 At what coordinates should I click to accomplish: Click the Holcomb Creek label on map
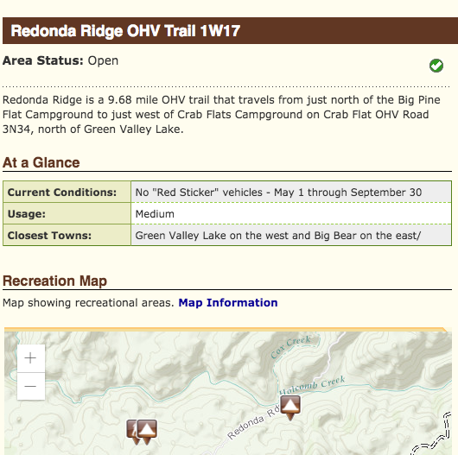click(x=312, y=385)
